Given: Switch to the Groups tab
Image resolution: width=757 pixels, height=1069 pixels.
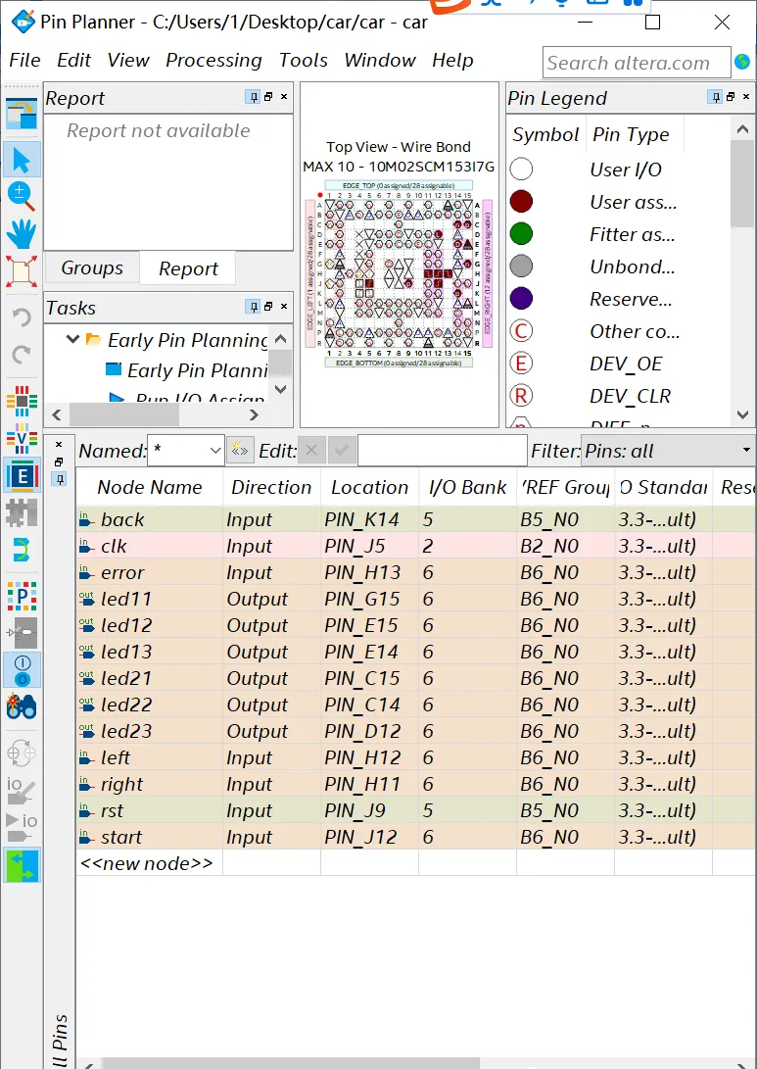Looking at the screenshot, I should pos(92,267).
